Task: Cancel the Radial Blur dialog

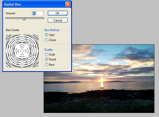Action: point(58,20)
